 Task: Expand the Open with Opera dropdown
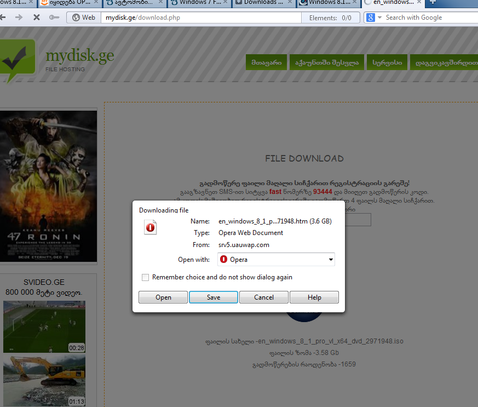pyautogui.click(x=276, y=260)
